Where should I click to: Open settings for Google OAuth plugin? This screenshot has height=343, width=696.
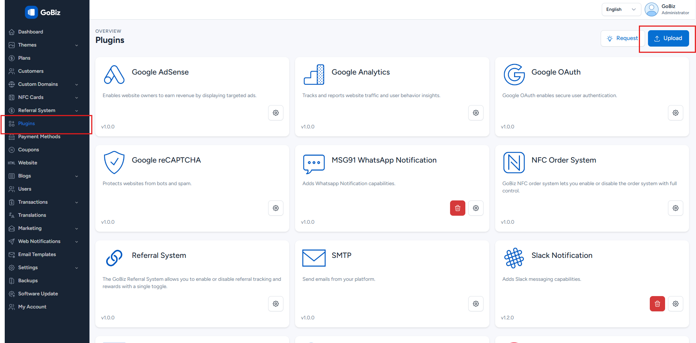tap(676, 113)
